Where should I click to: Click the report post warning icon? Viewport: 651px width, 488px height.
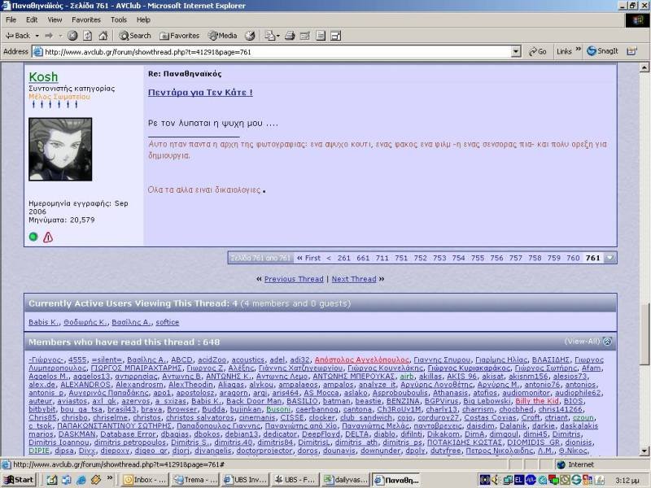pos(48,237)
